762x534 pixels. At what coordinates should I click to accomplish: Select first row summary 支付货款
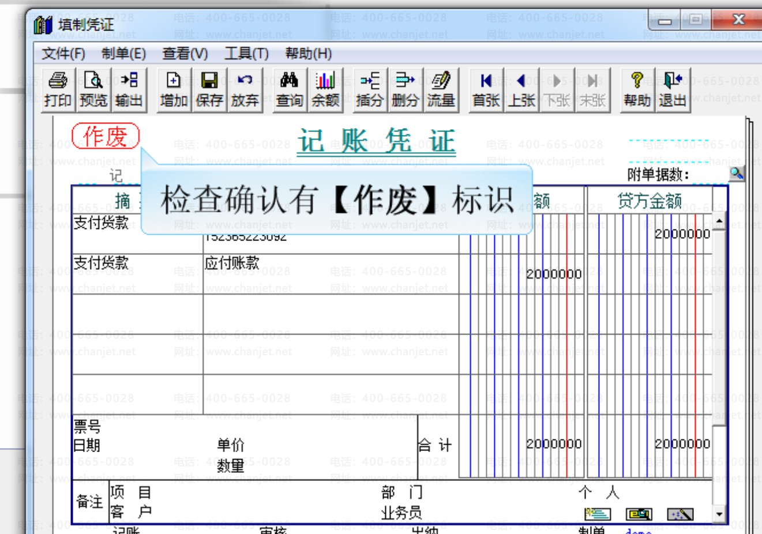[x=101, y=223]
